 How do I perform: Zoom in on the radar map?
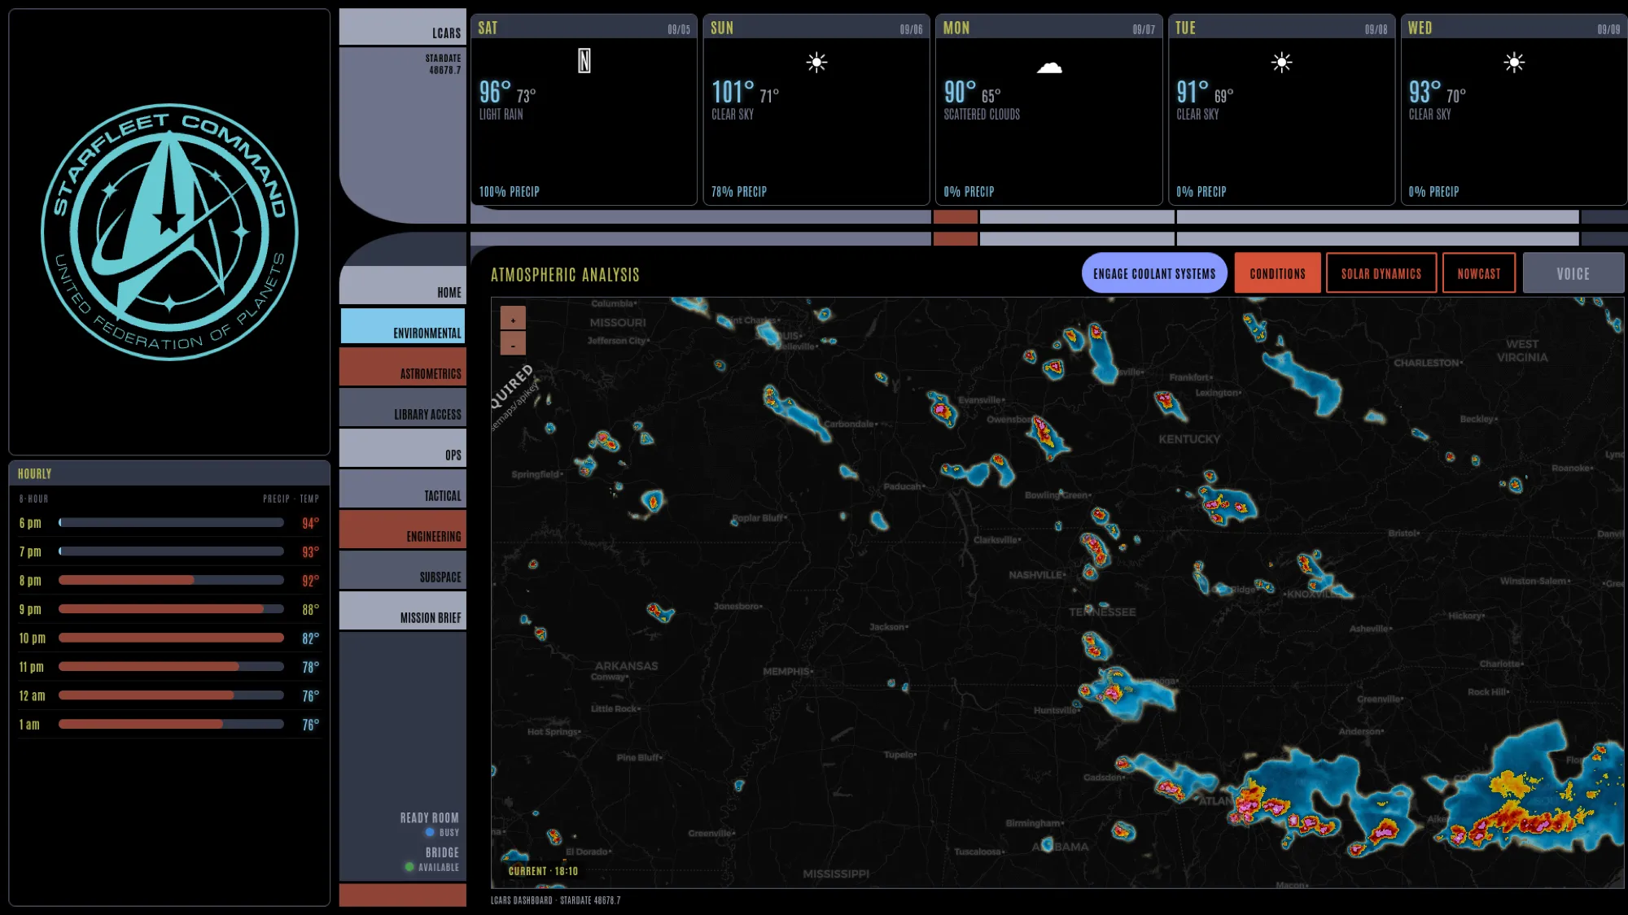tap(513, 319)
